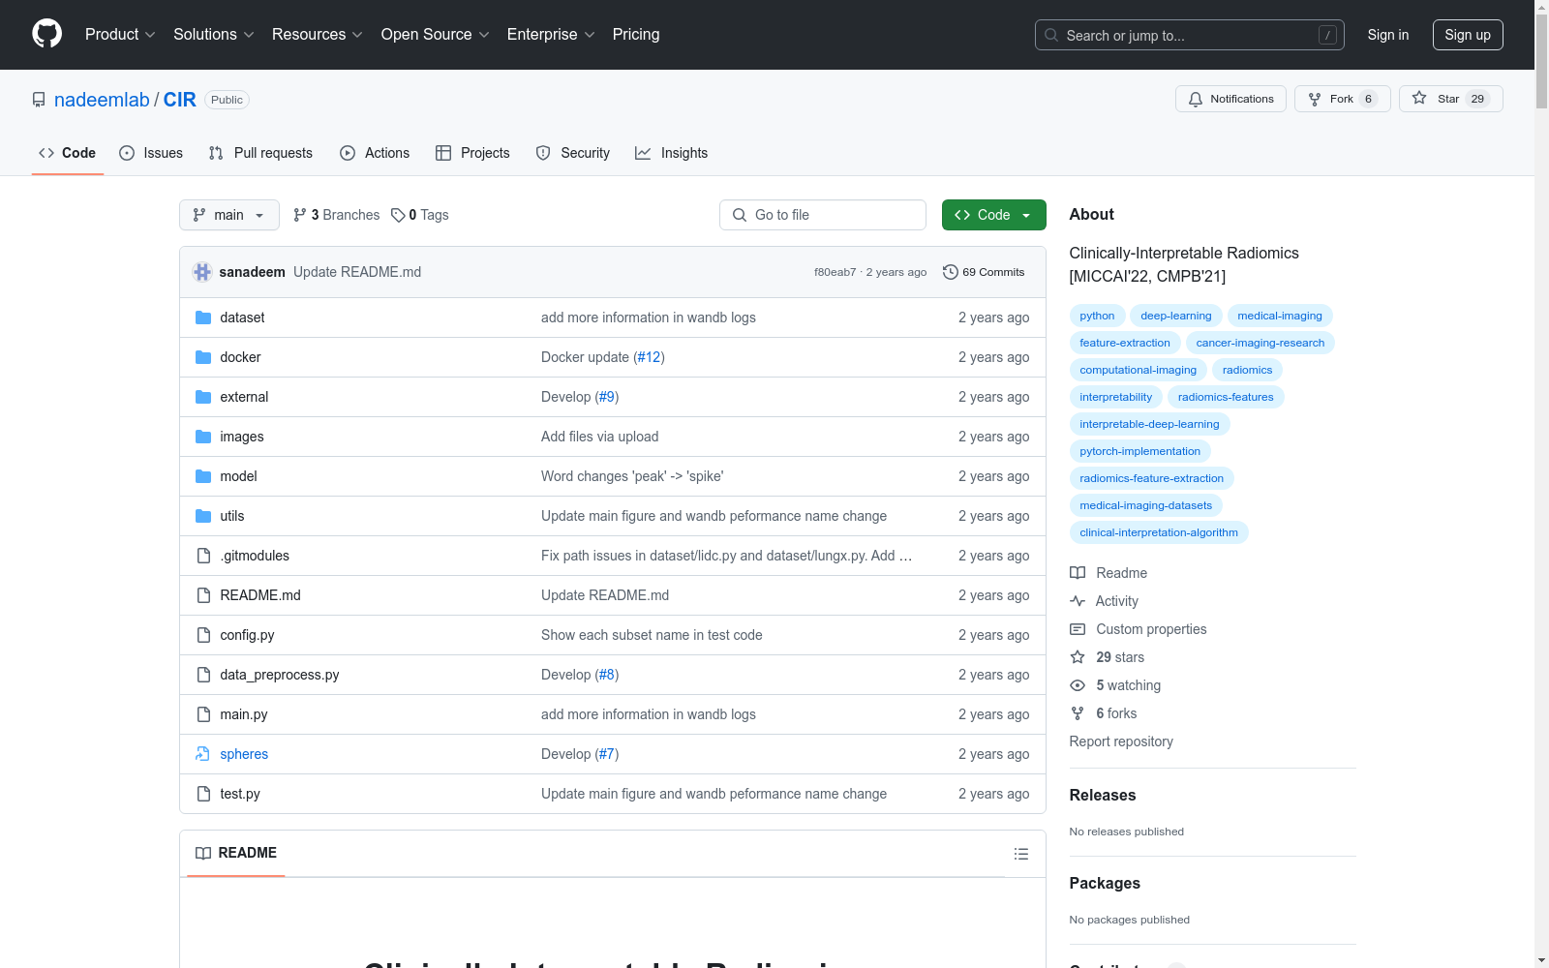Open commit hash f80eab7
The width and height of the screenshot is (1549, 968).
[835, 272]
